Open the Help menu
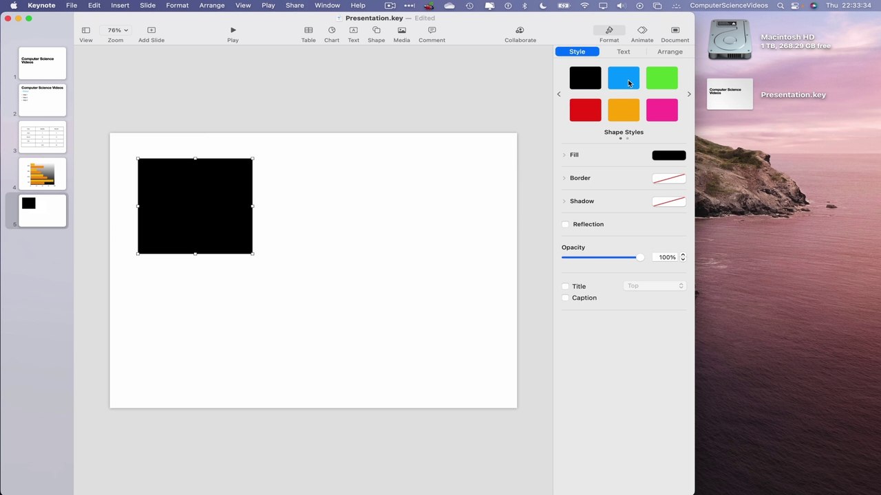The height and width of the screenshot is (495, 881). click(358, 5)
